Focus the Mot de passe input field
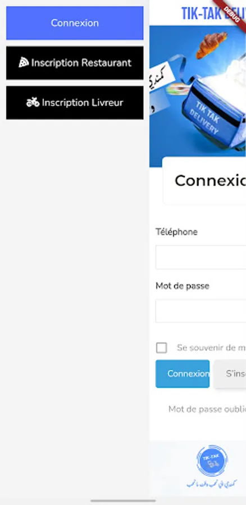Screen dimensions: 246x505 coord(201,311)
